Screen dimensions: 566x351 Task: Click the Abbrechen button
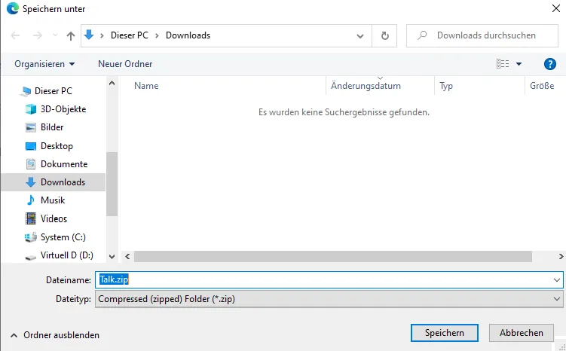522,333
